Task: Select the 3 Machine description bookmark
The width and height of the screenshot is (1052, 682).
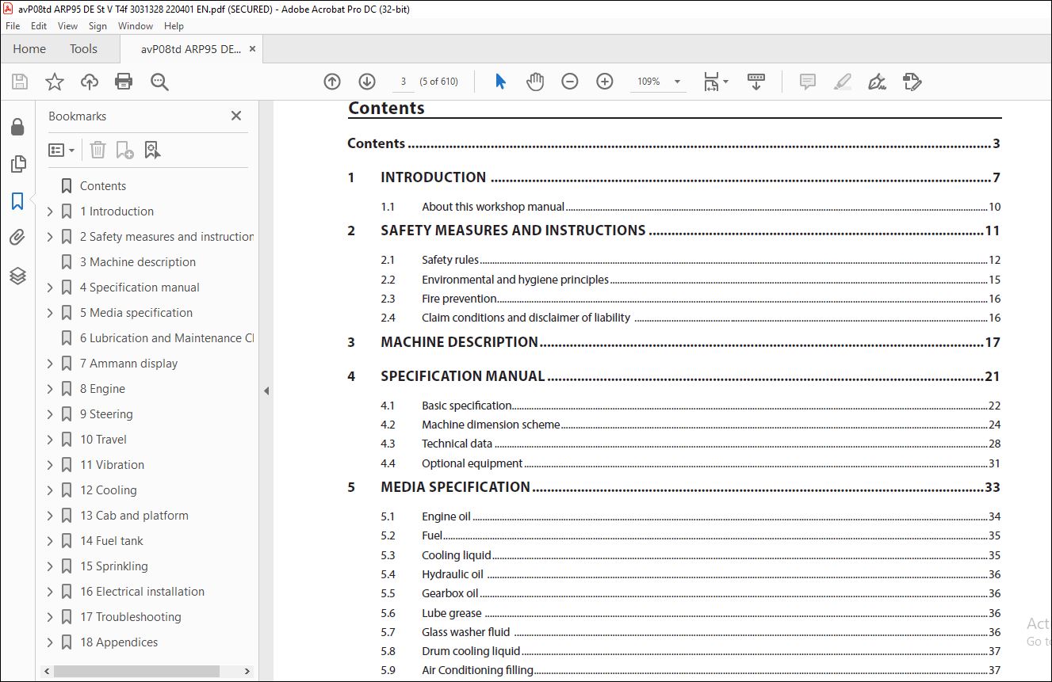Action: (138, 262)
